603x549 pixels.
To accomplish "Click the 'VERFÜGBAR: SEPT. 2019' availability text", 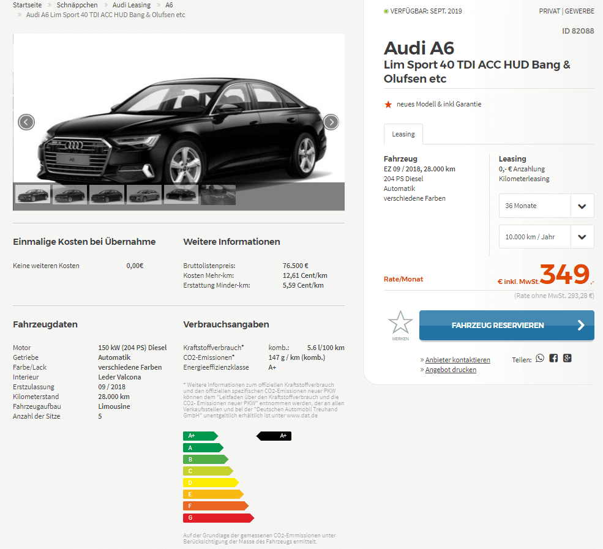I will (426, 11).
